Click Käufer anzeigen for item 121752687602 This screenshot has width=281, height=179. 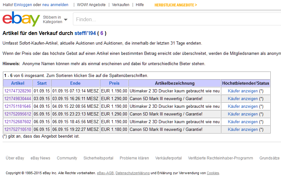[x=243, y=122]
